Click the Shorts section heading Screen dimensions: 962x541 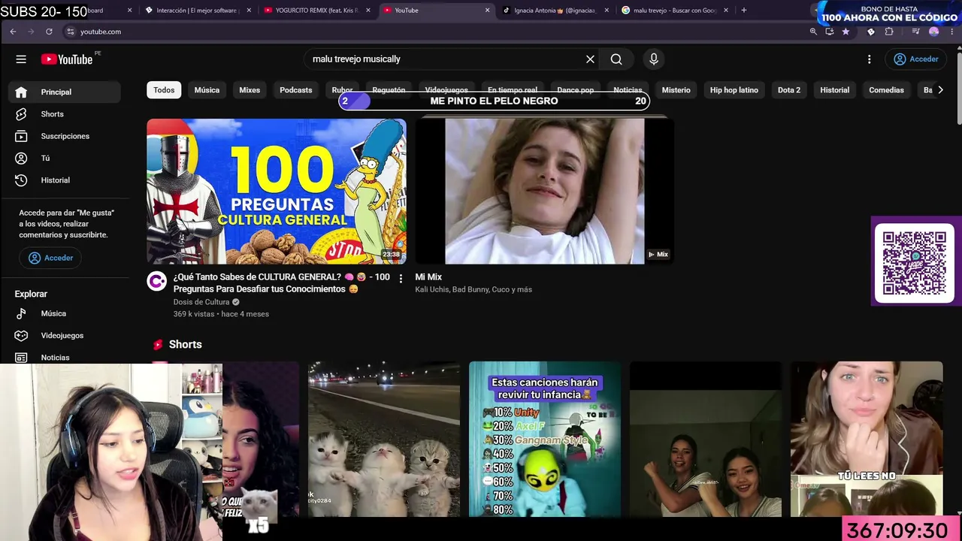(x=186, y=345)
